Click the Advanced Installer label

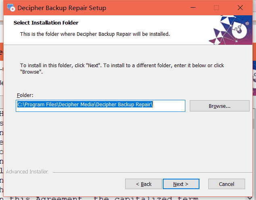click(27, 172)
